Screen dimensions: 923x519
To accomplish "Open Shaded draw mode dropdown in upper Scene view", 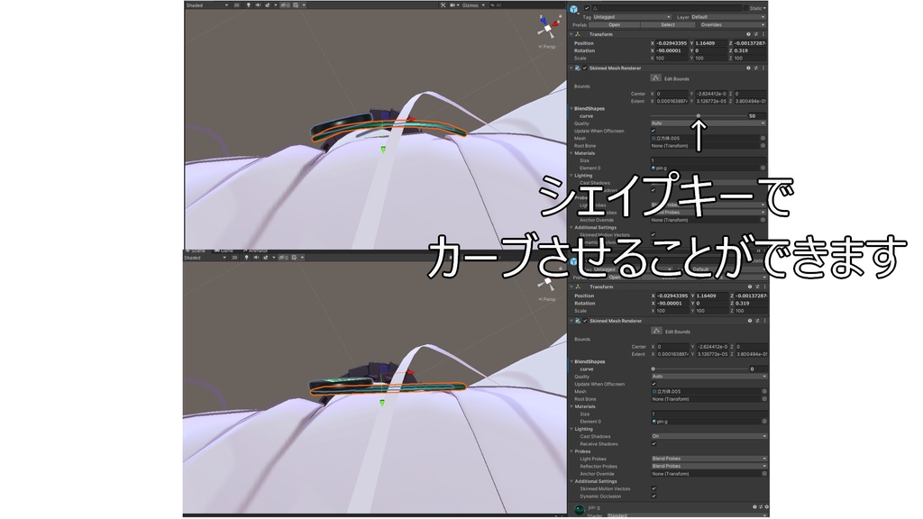I will pos(206,5).
